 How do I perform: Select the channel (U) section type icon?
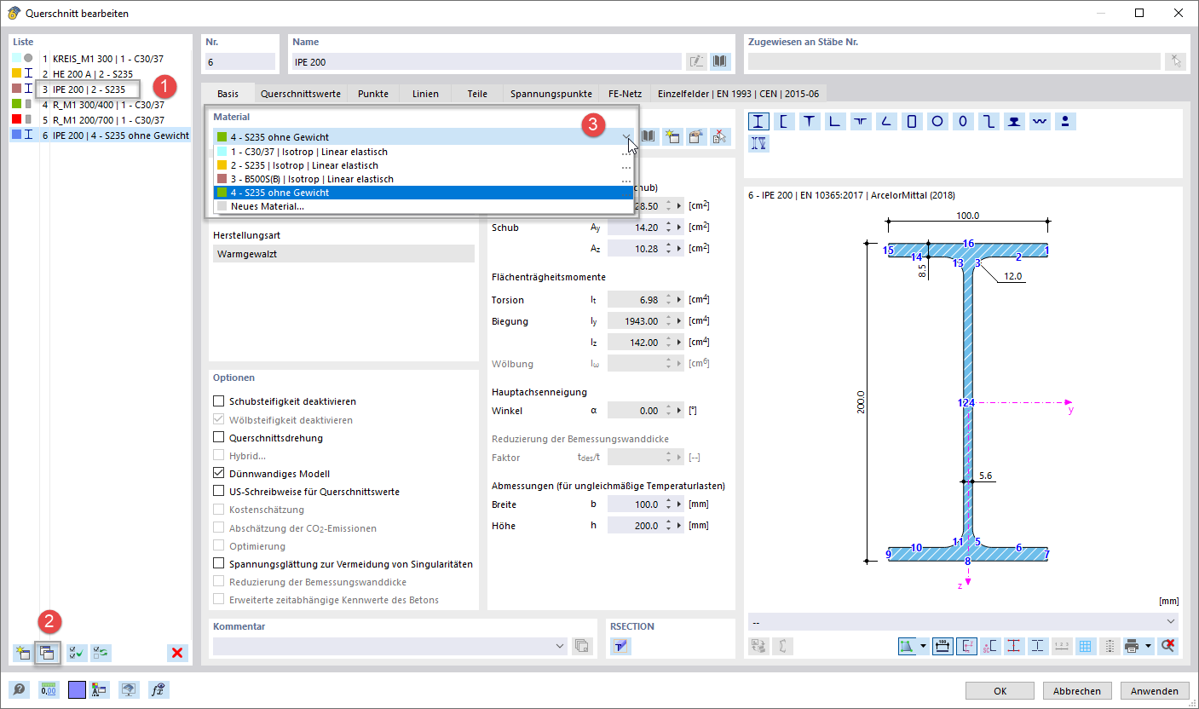pos(783,121)
